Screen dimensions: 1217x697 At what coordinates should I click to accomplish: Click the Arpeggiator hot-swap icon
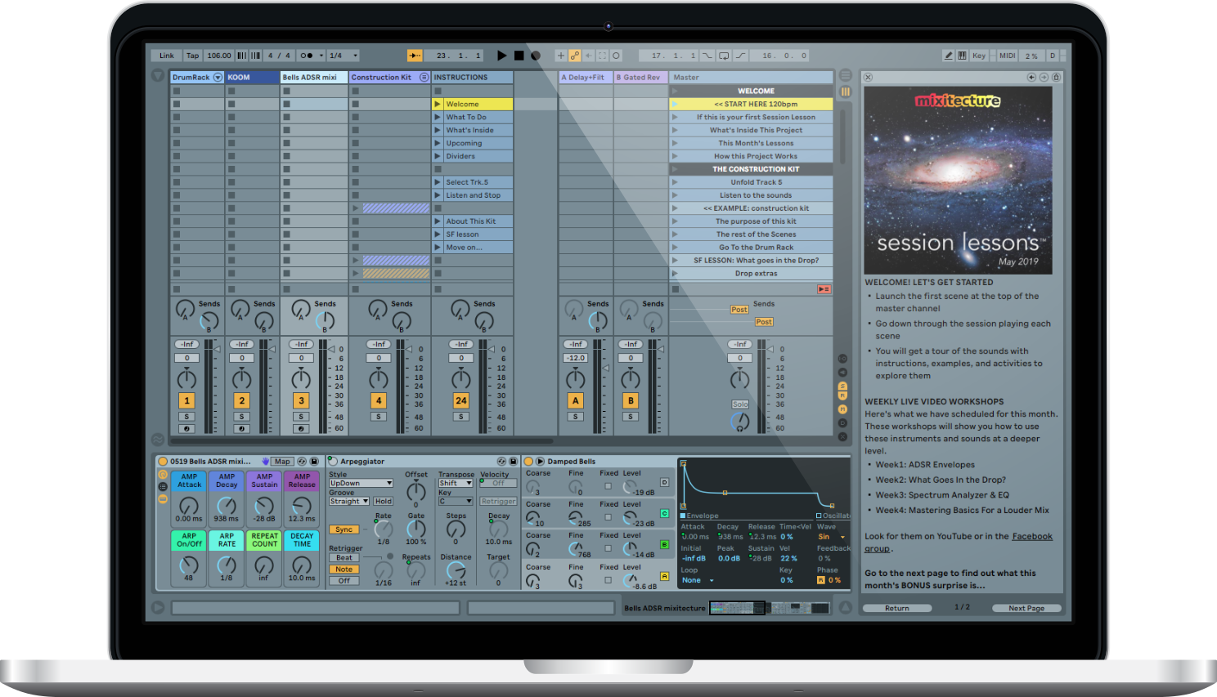coord(501,462)
